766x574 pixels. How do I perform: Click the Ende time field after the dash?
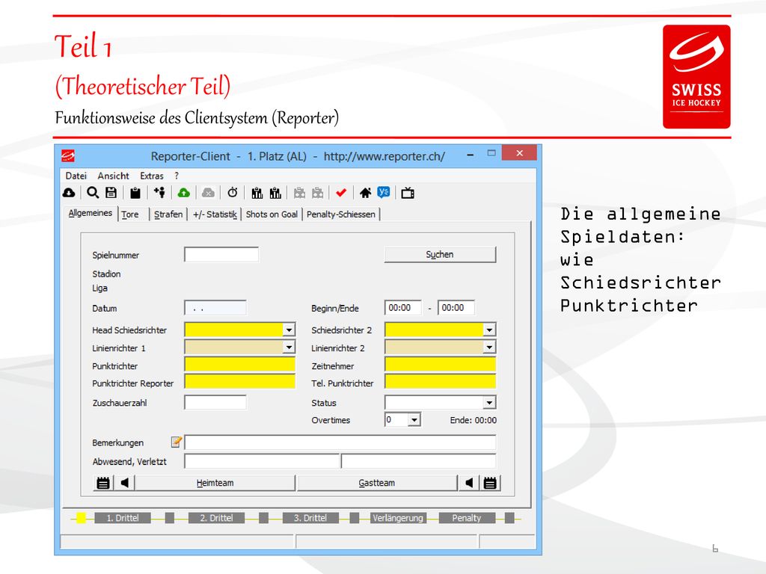pos(456,308)
